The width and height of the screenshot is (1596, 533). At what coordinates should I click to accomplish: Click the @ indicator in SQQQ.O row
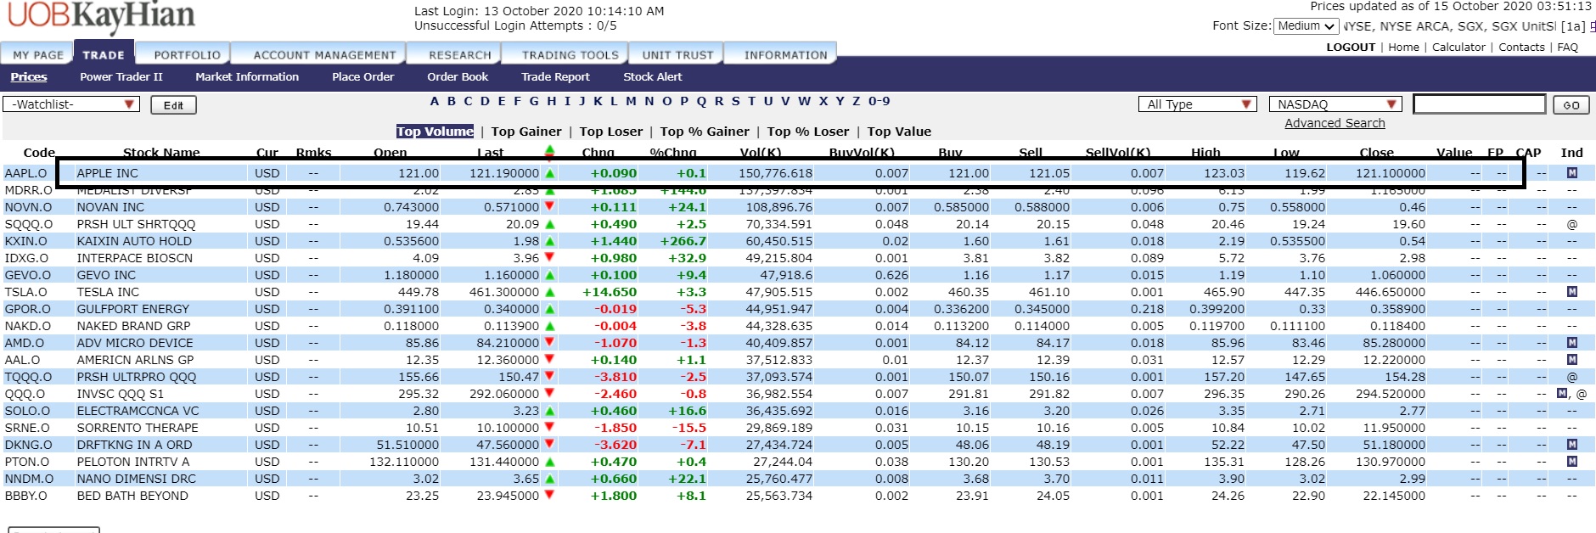1571,225
